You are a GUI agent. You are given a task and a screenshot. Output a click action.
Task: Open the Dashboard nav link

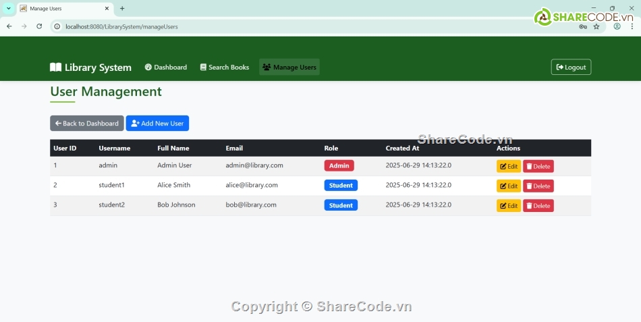click(166, 68)
